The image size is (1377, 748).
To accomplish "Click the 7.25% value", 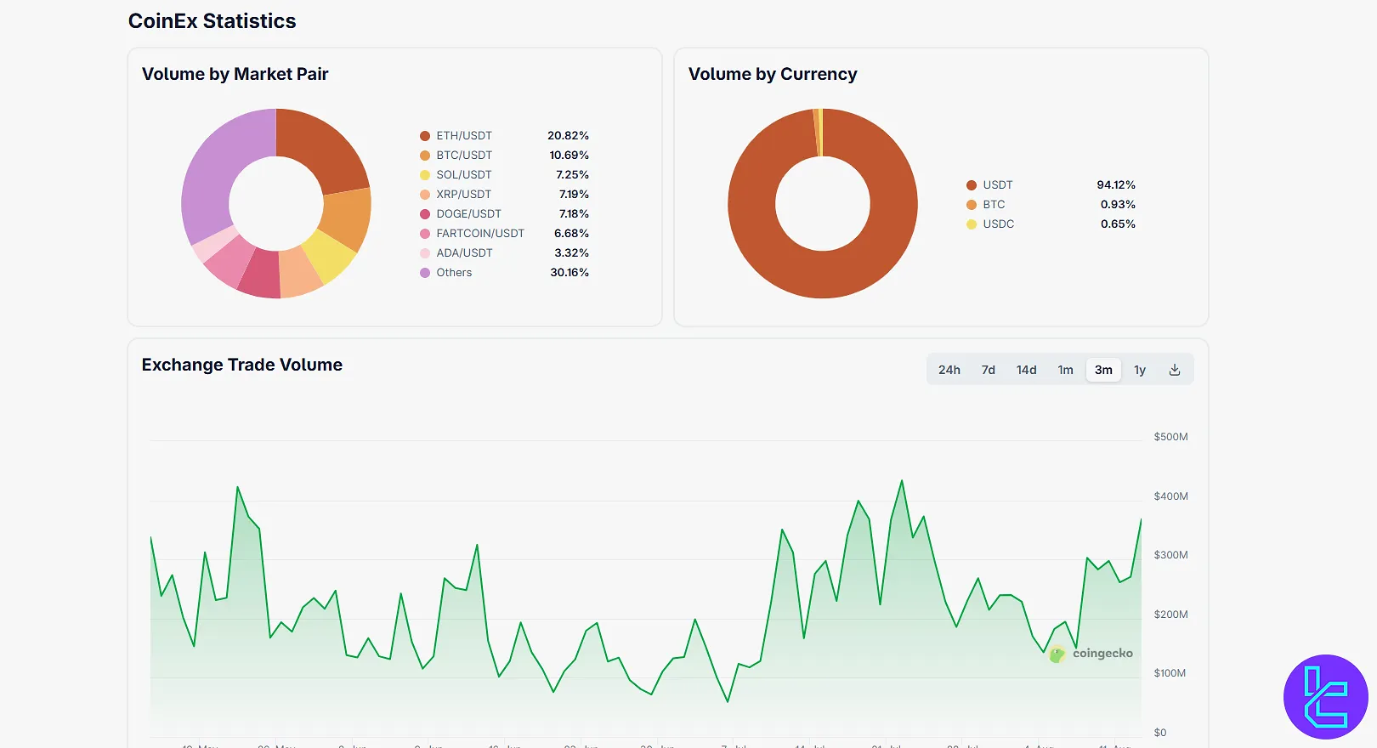I will (x=572, y=175).
